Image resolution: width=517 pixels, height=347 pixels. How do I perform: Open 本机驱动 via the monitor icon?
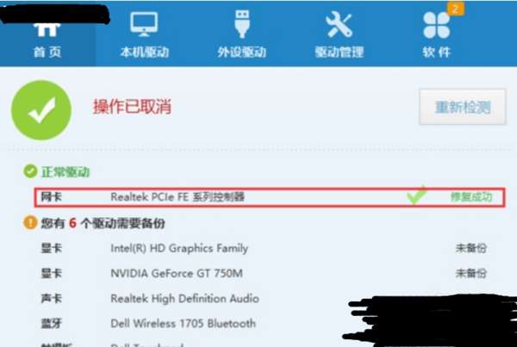pos(144,24)
